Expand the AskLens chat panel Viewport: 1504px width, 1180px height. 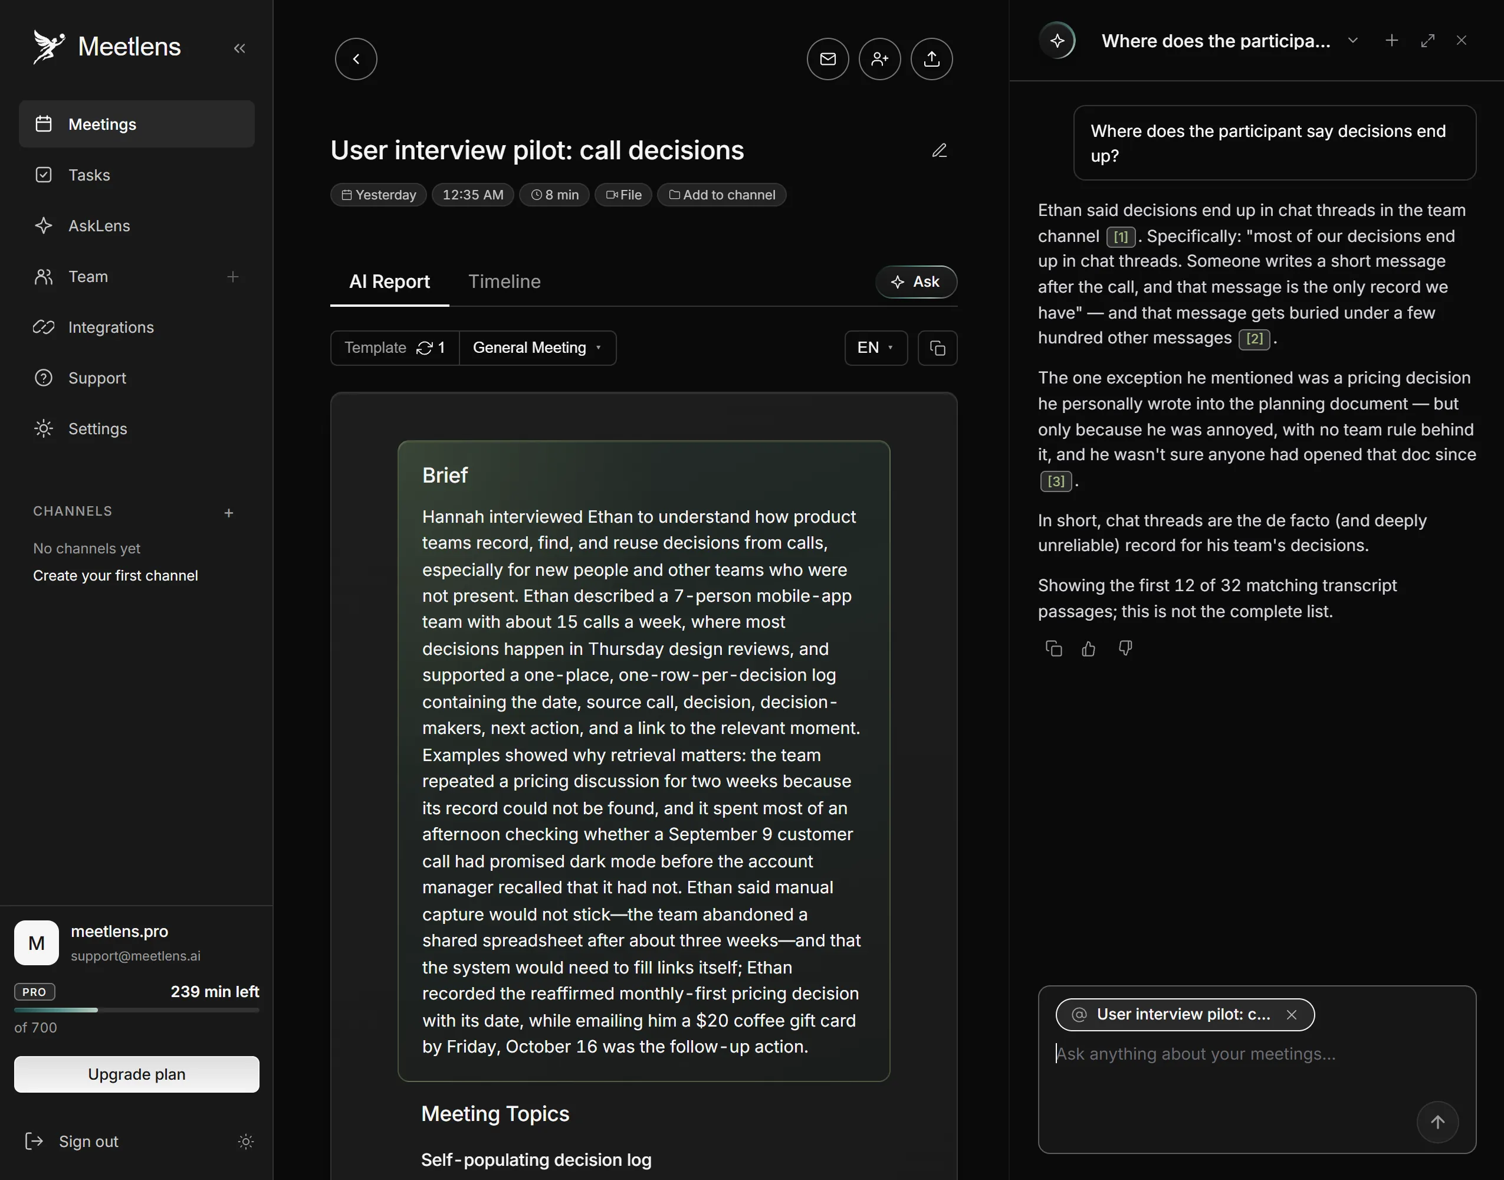1428,41
